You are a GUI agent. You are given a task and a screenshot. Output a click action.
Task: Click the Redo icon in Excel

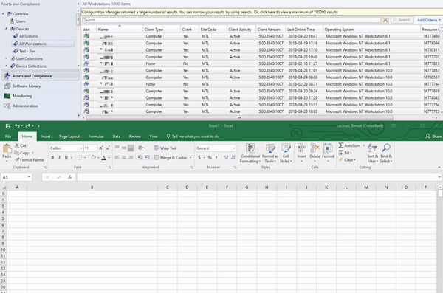point(28,126)
